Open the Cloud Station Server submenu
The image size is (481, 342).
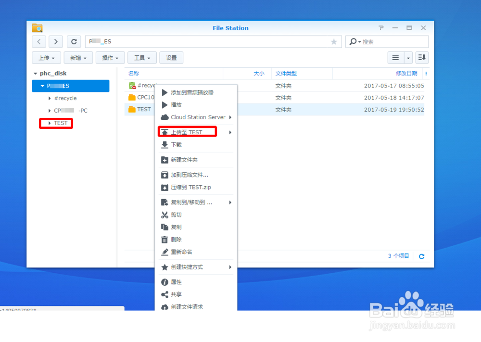196,117
